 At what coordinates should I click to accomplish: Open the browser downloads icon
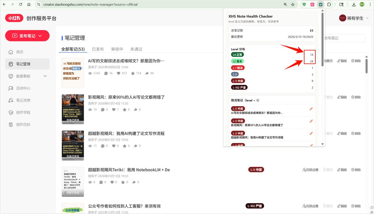354,4
